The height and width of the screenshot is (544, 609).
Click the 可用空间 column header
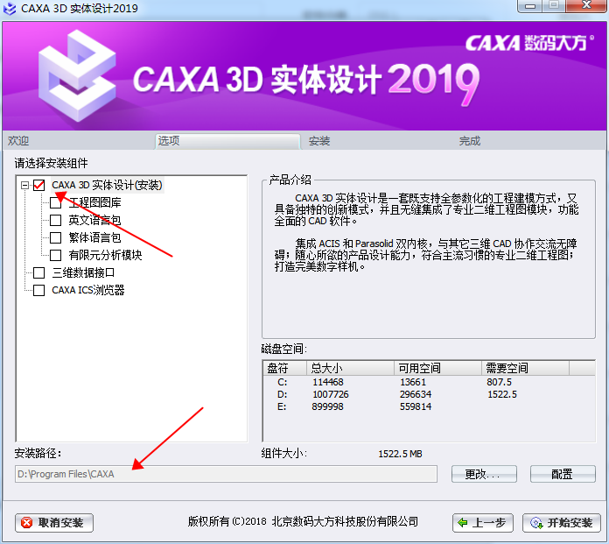pos(438,368)
